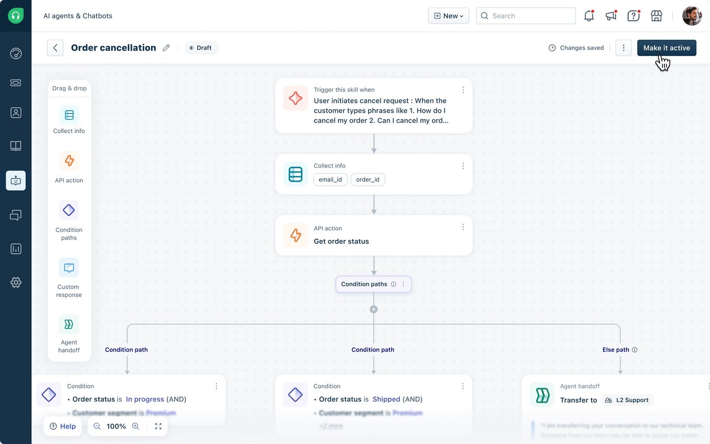Open the help question-mark icon

tap(633, 16)
